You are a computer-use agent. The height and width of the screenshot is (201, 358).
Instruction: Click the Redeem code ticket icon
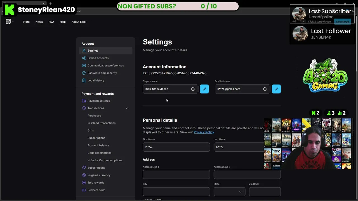point(84,190)
